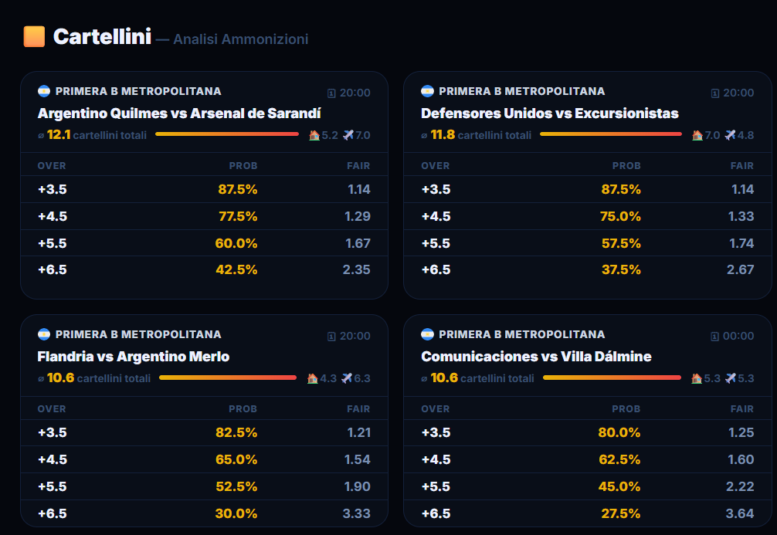Open Comunicaciones vs Villa Dálmine match
Image resolution: width=777 pixels, height=535 pixels.
[x=536, y=357]
